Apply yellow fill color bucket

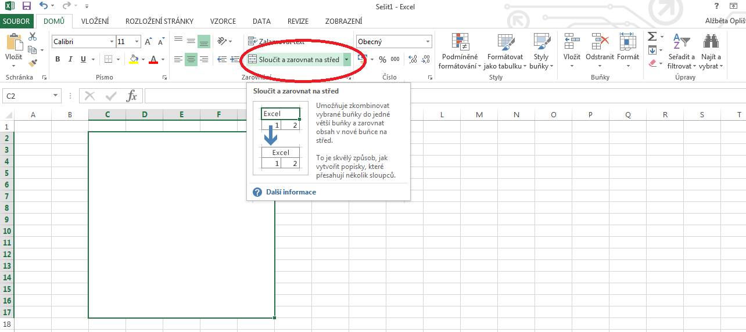pyautogui.click(x=134, y=59)
